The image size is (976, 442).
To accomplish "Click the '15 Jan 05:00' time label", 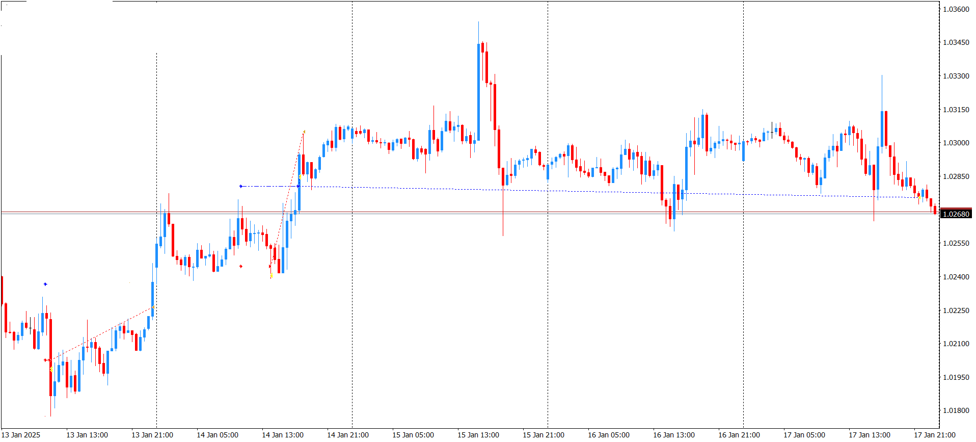I will point(413,435).
